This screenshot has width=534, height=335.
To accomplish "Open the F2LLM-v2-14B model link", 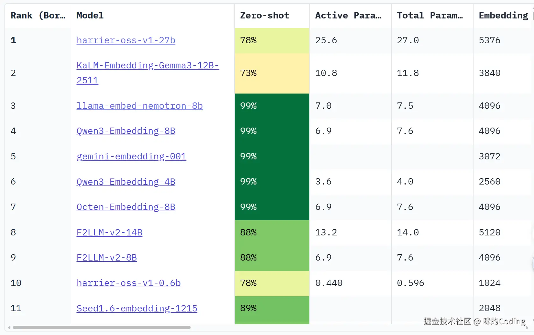I will pos(109,233).
